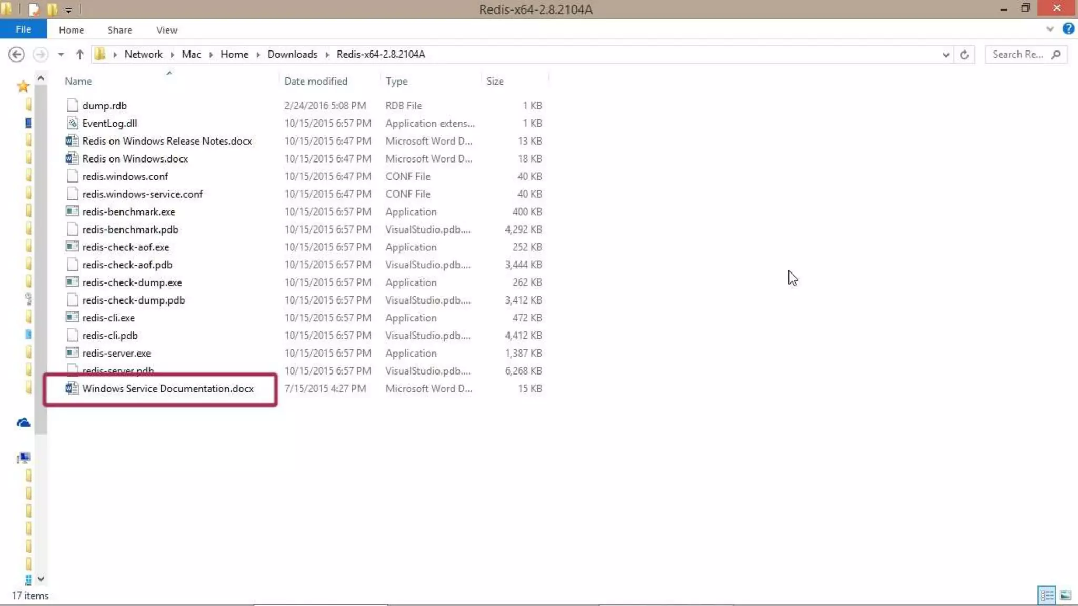Expand the Downloads breadcrumb arrow
This screenshot has width=1078, height=606.
327,54
